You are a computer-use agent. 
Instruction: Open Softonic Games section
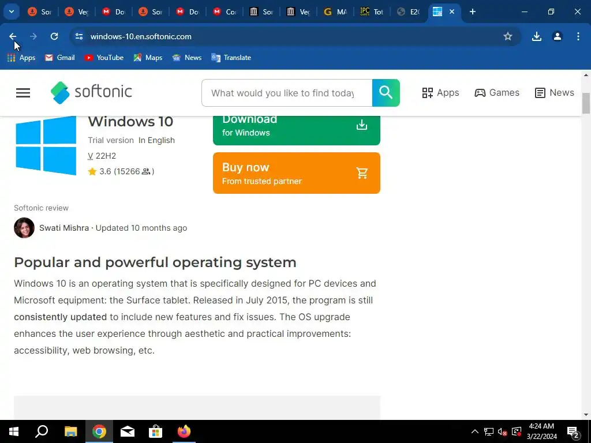[x=497, y=93]
